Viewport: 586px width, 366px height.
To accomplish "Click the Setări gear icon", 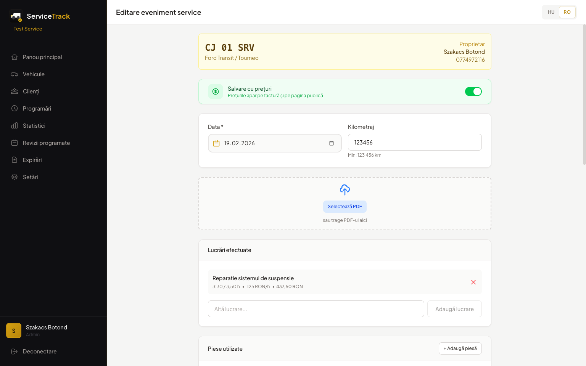I will [14, 177].
